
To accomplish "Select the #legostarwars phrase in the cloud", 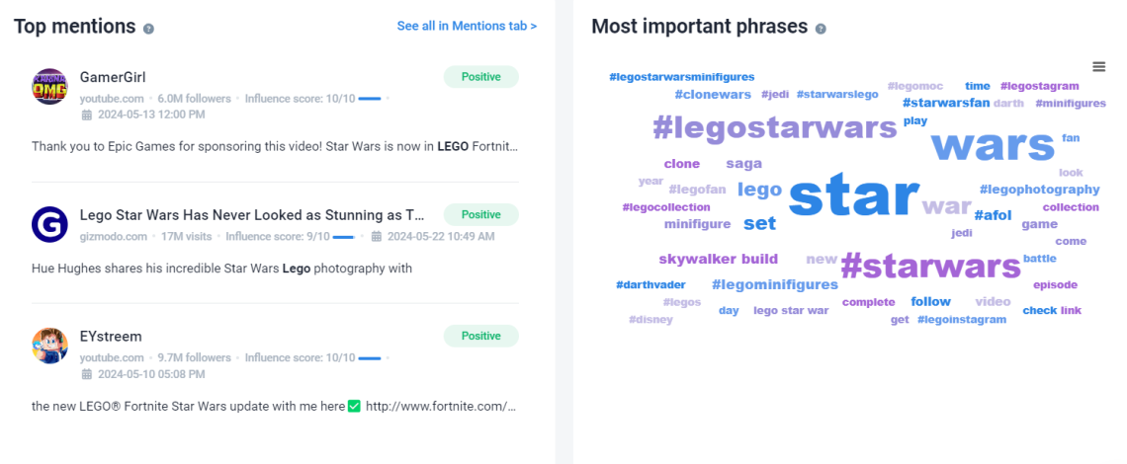I will click(x=775, y=128).
